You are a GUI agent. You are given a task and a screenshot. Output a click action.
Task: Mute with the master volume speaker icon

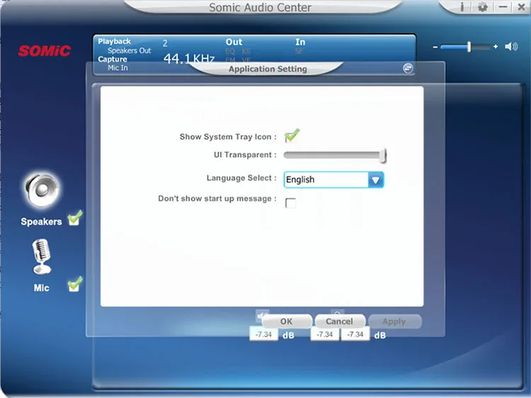point(511,47)
